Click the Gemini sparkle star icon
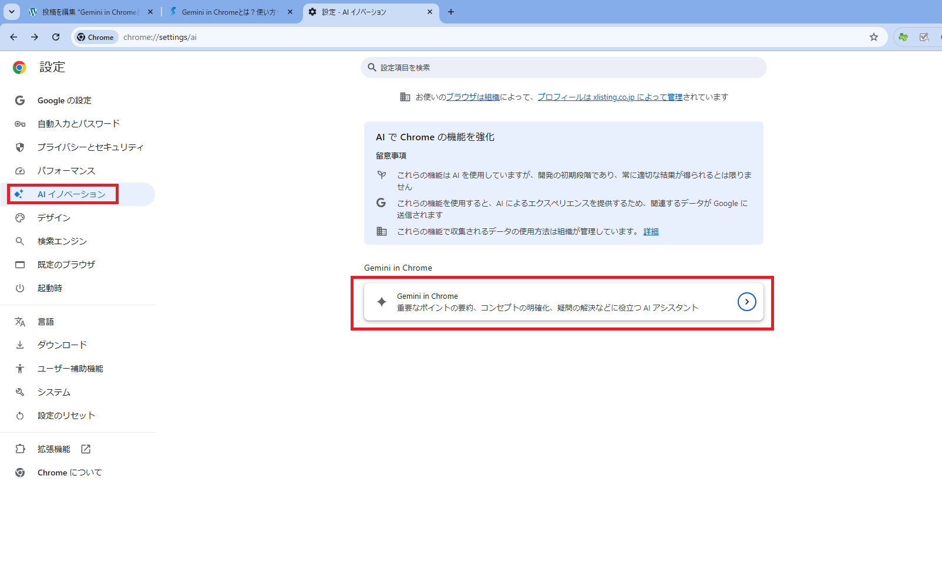This screenshot has width=942, height=587. (382, 302)
